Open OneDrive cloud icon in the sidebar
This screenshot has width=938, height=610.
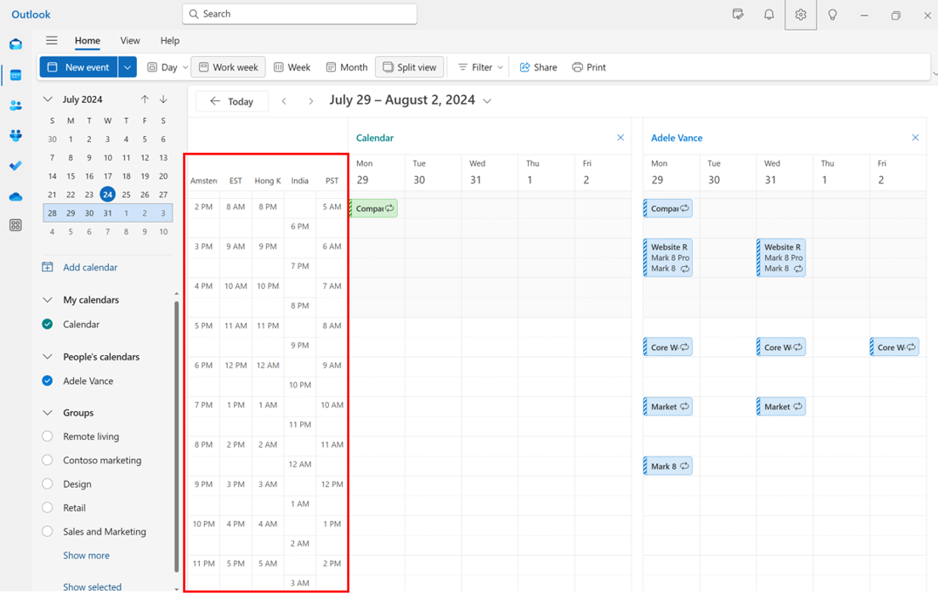point(16,195)
